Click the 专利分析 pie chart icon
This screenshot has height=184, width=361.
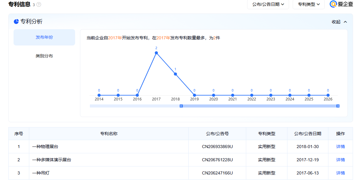tap(16, 22)
